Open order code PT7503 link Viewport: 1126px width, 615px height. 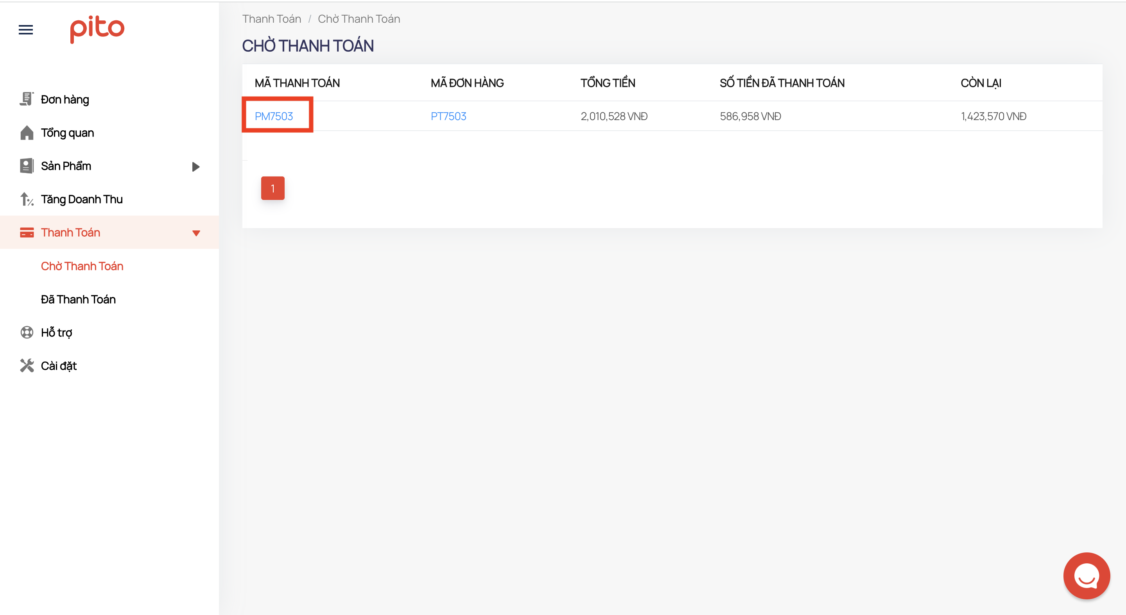click(x=448, y=116)
